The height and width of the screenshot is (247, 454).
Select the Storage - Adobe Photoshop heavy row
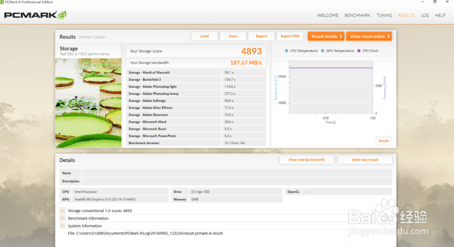[196, 93]
